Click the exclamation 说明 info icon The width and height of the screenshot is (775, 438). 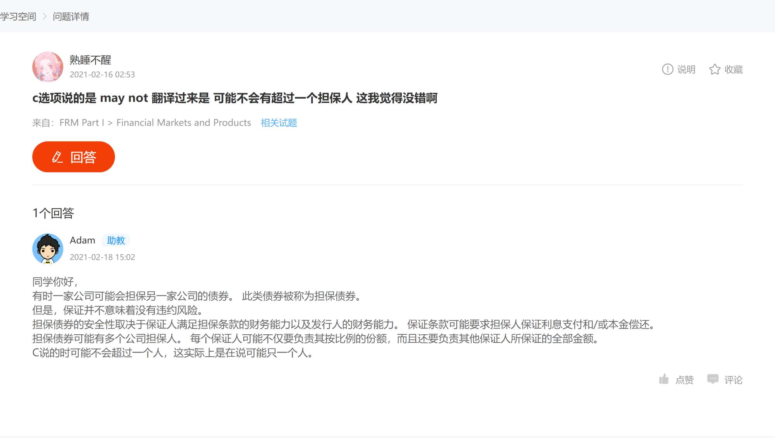coord(667,69)
